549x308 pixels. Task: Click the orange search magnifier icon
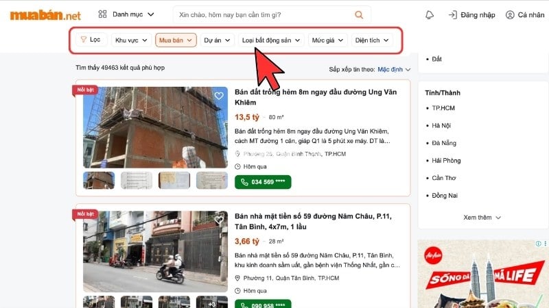click(359, 14)
